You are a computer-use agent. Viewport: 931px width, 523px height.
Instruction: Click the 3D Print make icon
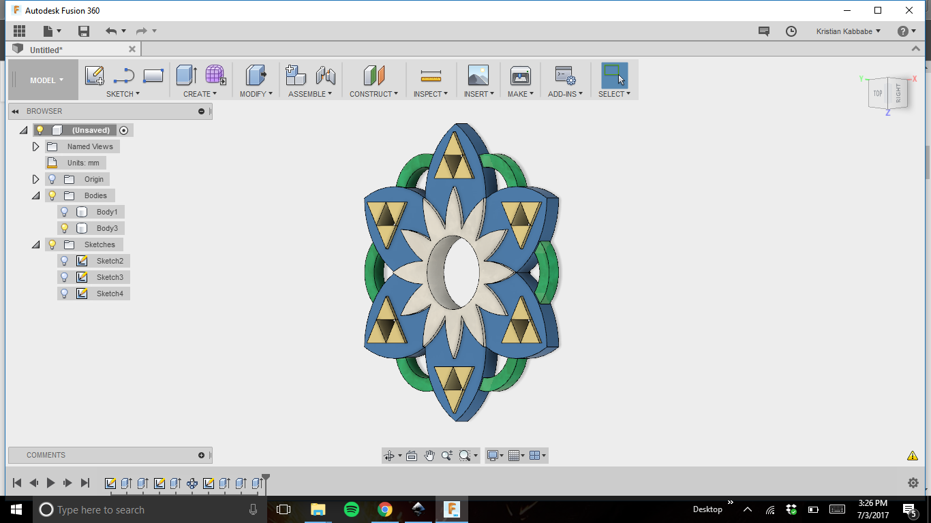(x=521, y=75)
